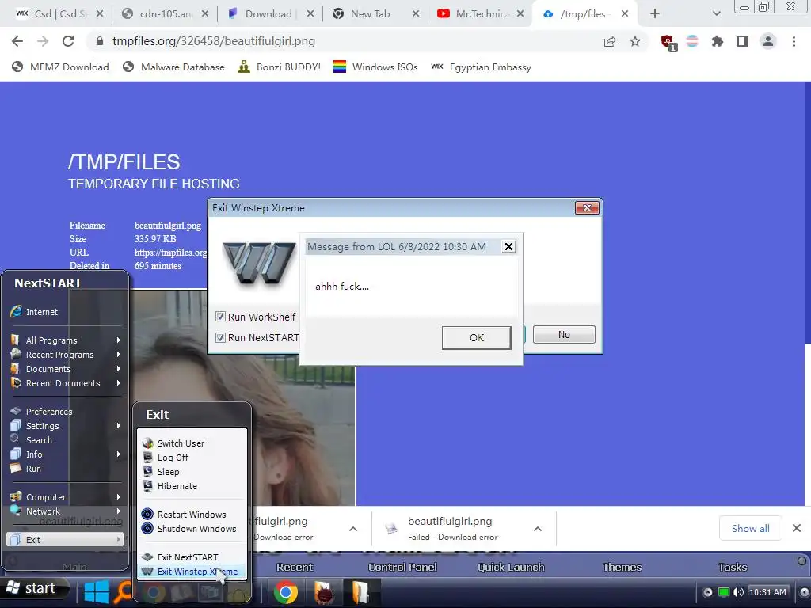811x608 pixels.
Task: Open the uBlock shield extension icon
Action: pyautogui.click(x=667, y=42)
